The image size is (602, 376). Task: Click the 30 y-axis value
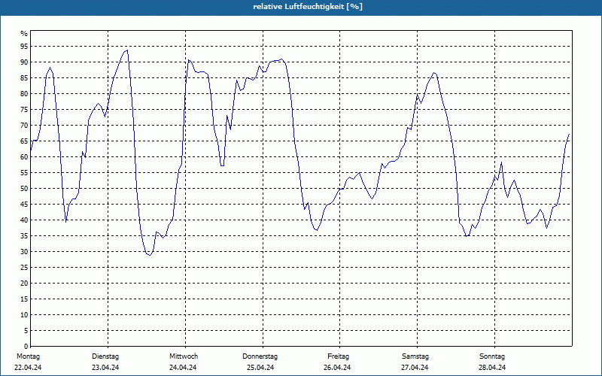(24, 252)
